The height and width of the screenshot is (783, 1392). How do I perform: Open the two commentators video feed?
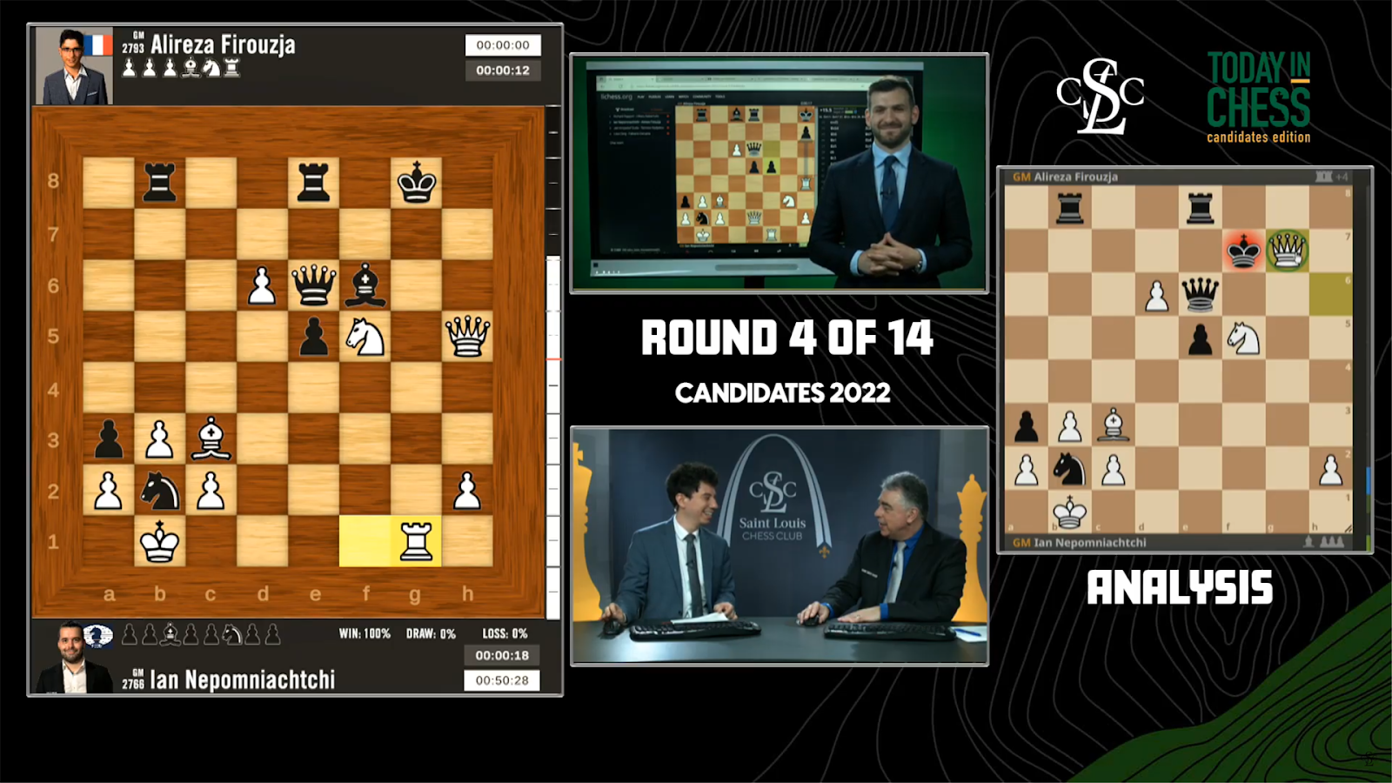click(x=780, y=545)
